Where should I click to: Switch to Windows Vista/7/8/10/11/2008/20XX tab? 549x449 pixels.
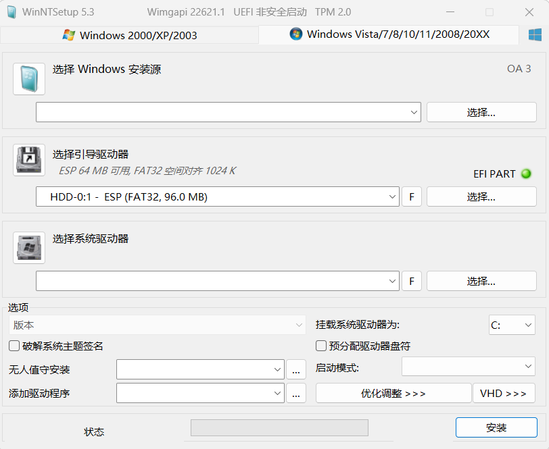389,34
